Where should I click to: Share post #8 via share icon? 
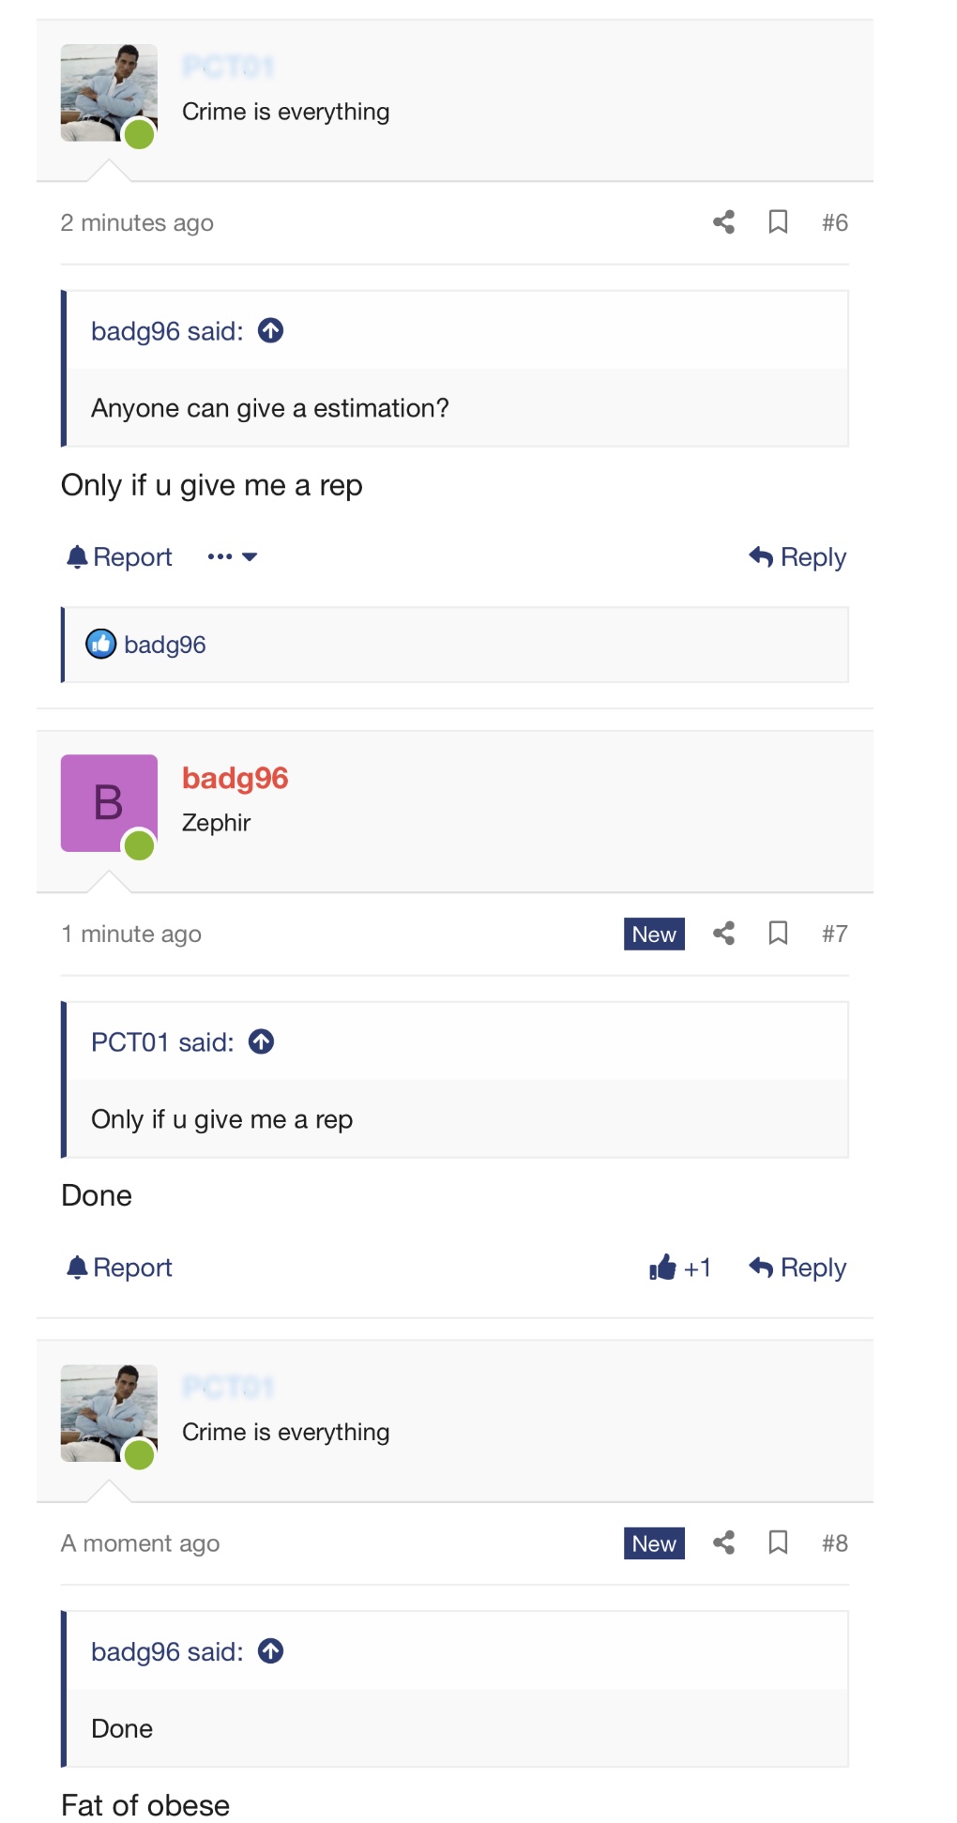click(723, 1542)
